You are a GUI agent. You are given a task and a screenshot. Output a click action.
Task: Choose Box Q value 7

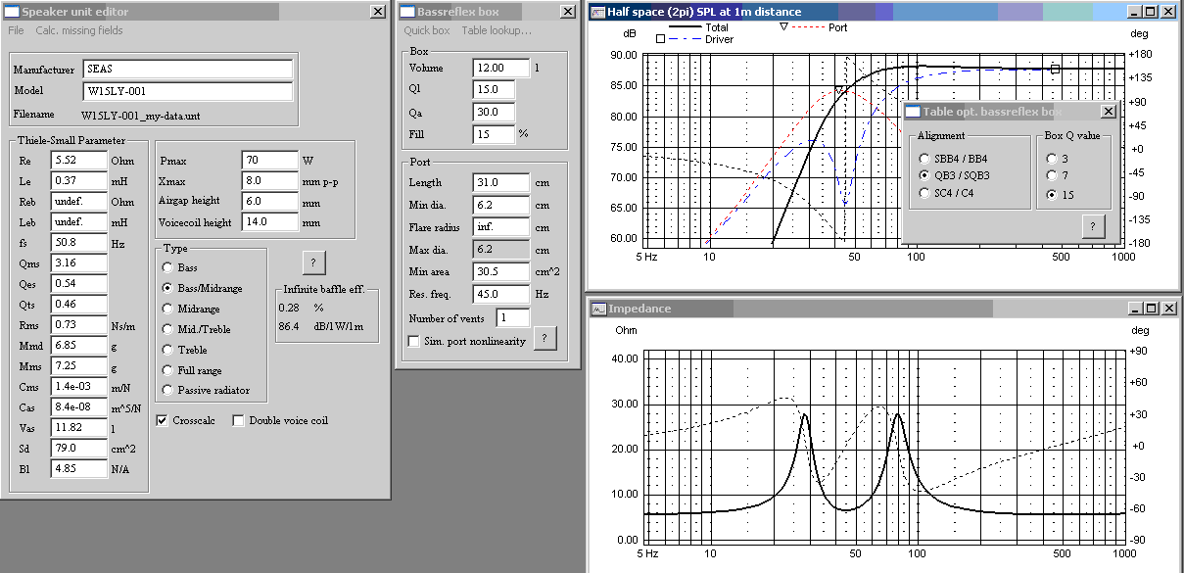tap(1052, 175)
